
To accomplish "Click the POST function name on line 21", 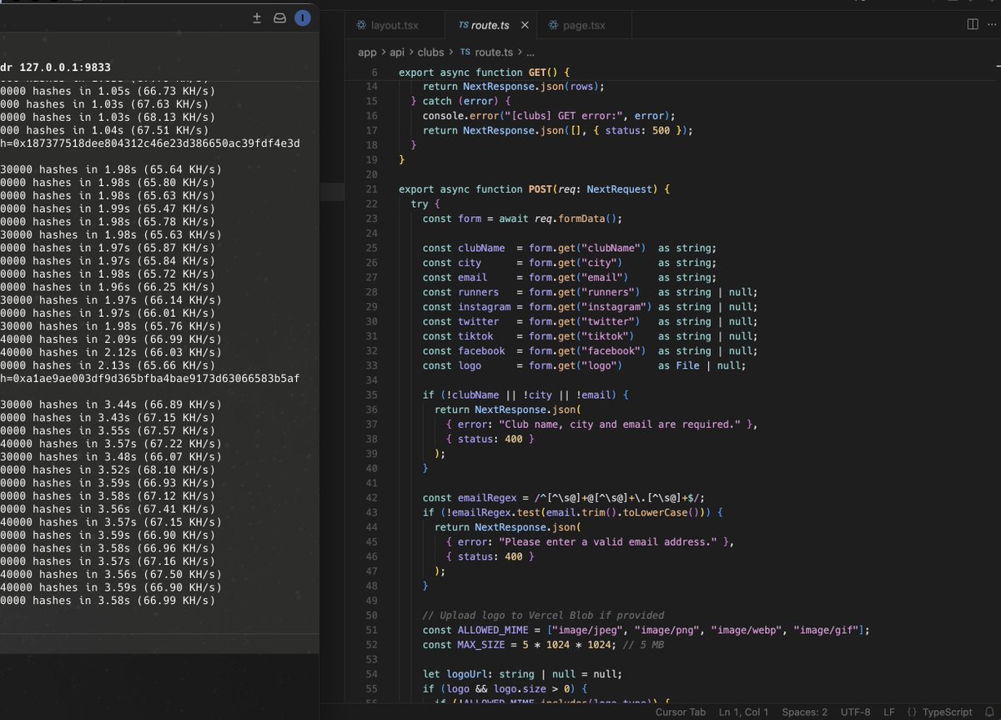I will pos(541,189).
